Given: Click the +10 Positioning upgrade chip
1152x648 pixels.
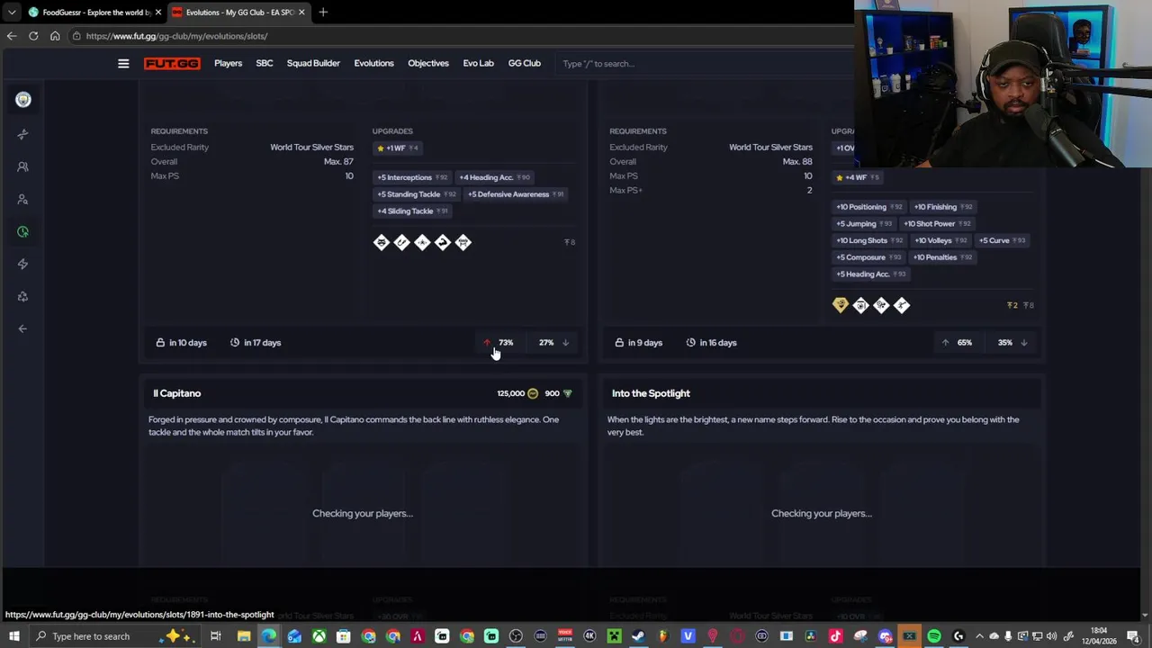Looking at the screenshot, I should coord(868,207).
